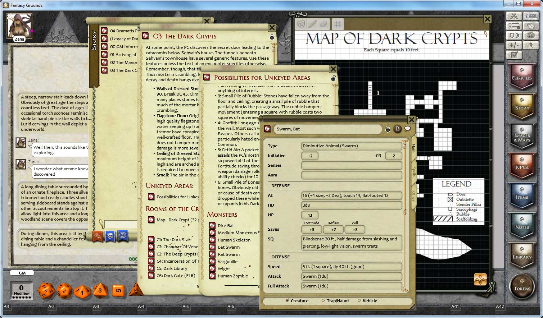Screen dimensions: 543x318
Task: Select the Vehicle radio button on the Swarm sheet
Action: [359, 301]
